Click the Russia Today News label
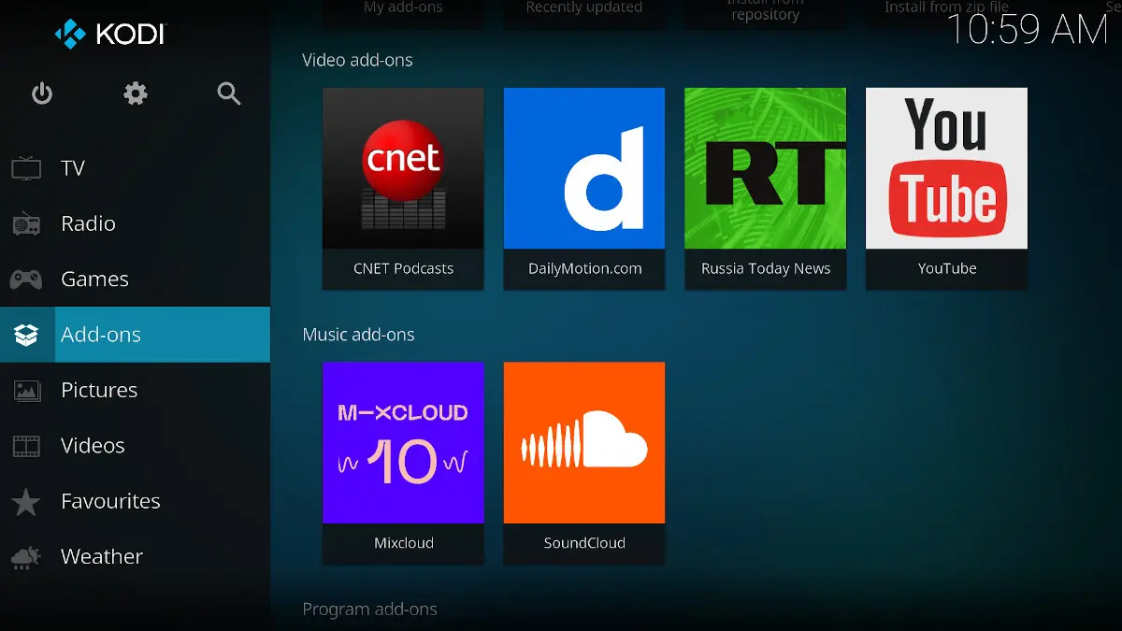This screenshot has width=1122, height=631. coord(766,268)
